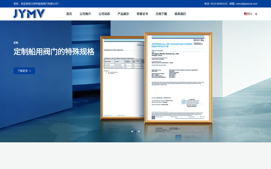Open the DNV-GL approval certificate image
The height and width of the screenshot is (169, 271).
point(178,78)
